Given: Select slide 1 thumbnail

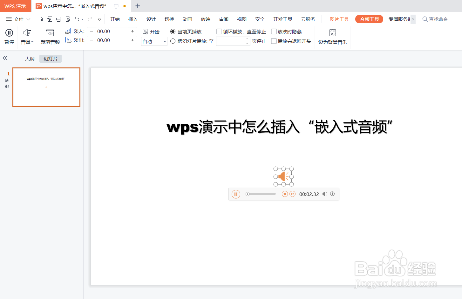Looking at the screenshot, I should pos(46,87).
